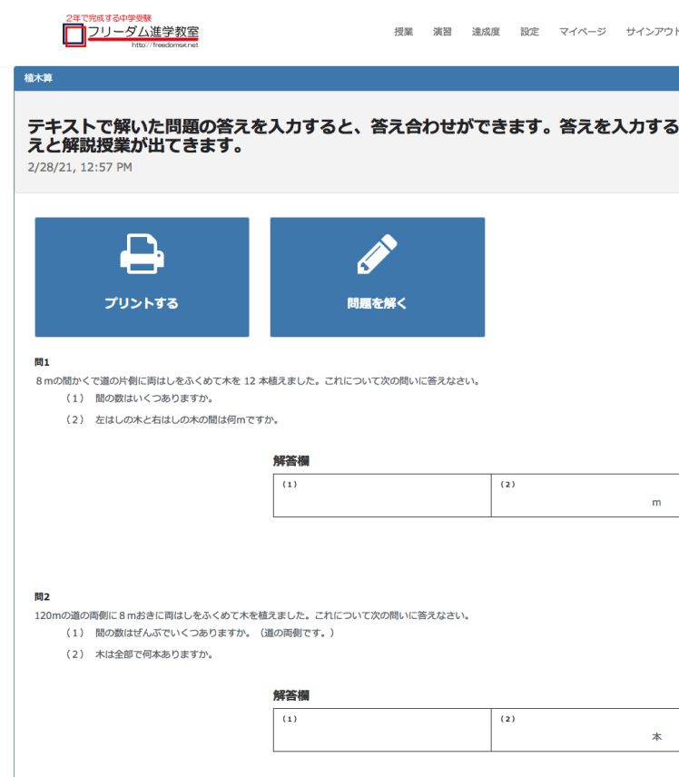Click the 問題を解く button label
Viewport: 679px width, 777px height.
pyautogui.click(x=377, y=303)
